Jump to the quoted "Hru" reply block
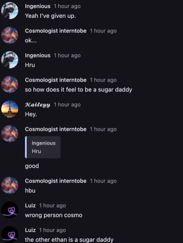 point(43,147)
